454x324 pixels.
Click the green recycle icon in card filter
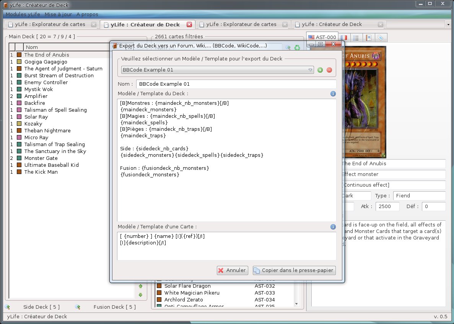(x=297, y=47)
